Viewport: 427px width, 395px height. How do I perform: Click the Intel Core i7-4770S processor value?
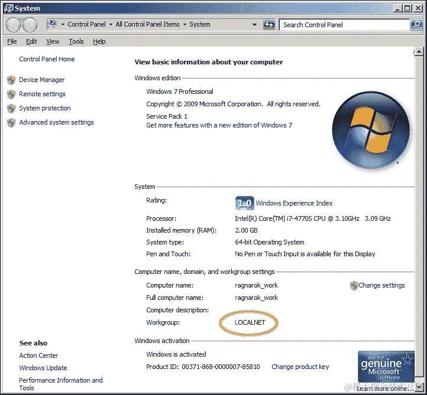[313, 218]
